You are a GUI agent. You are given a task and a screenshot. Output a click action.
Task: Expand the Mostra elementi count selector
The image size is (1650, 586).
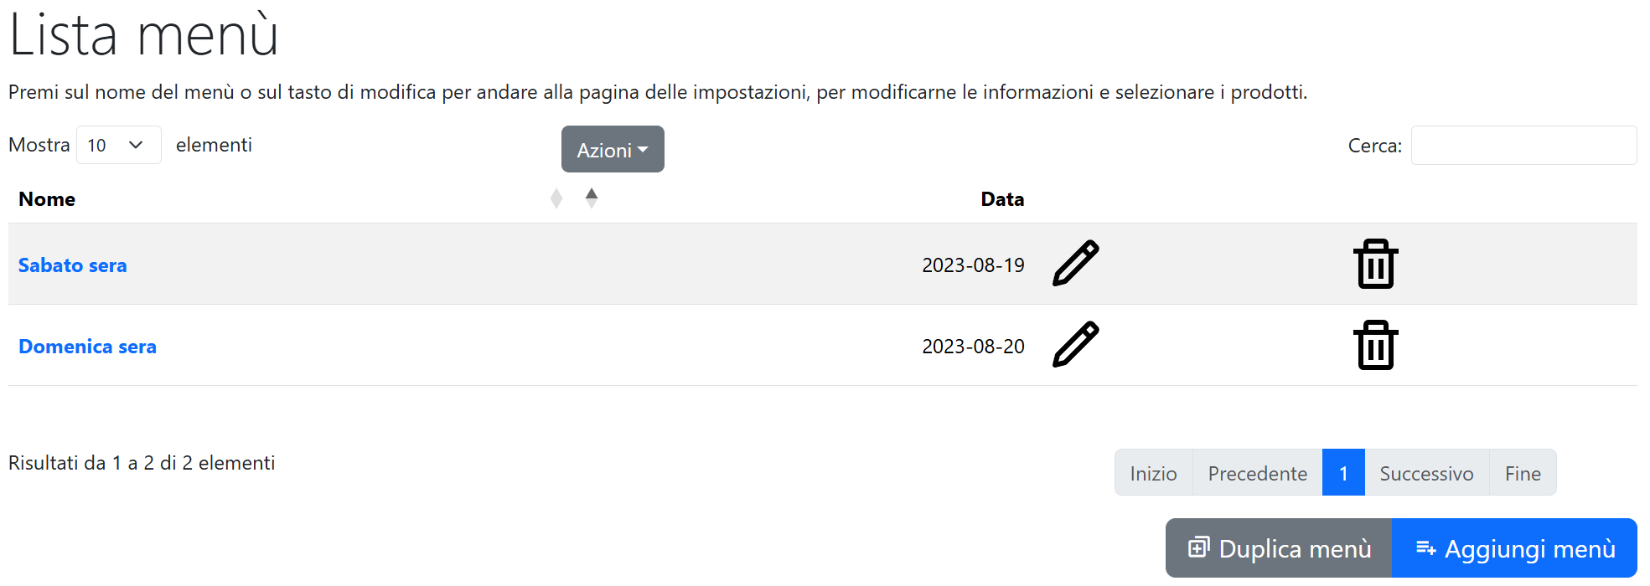point(119,145)
